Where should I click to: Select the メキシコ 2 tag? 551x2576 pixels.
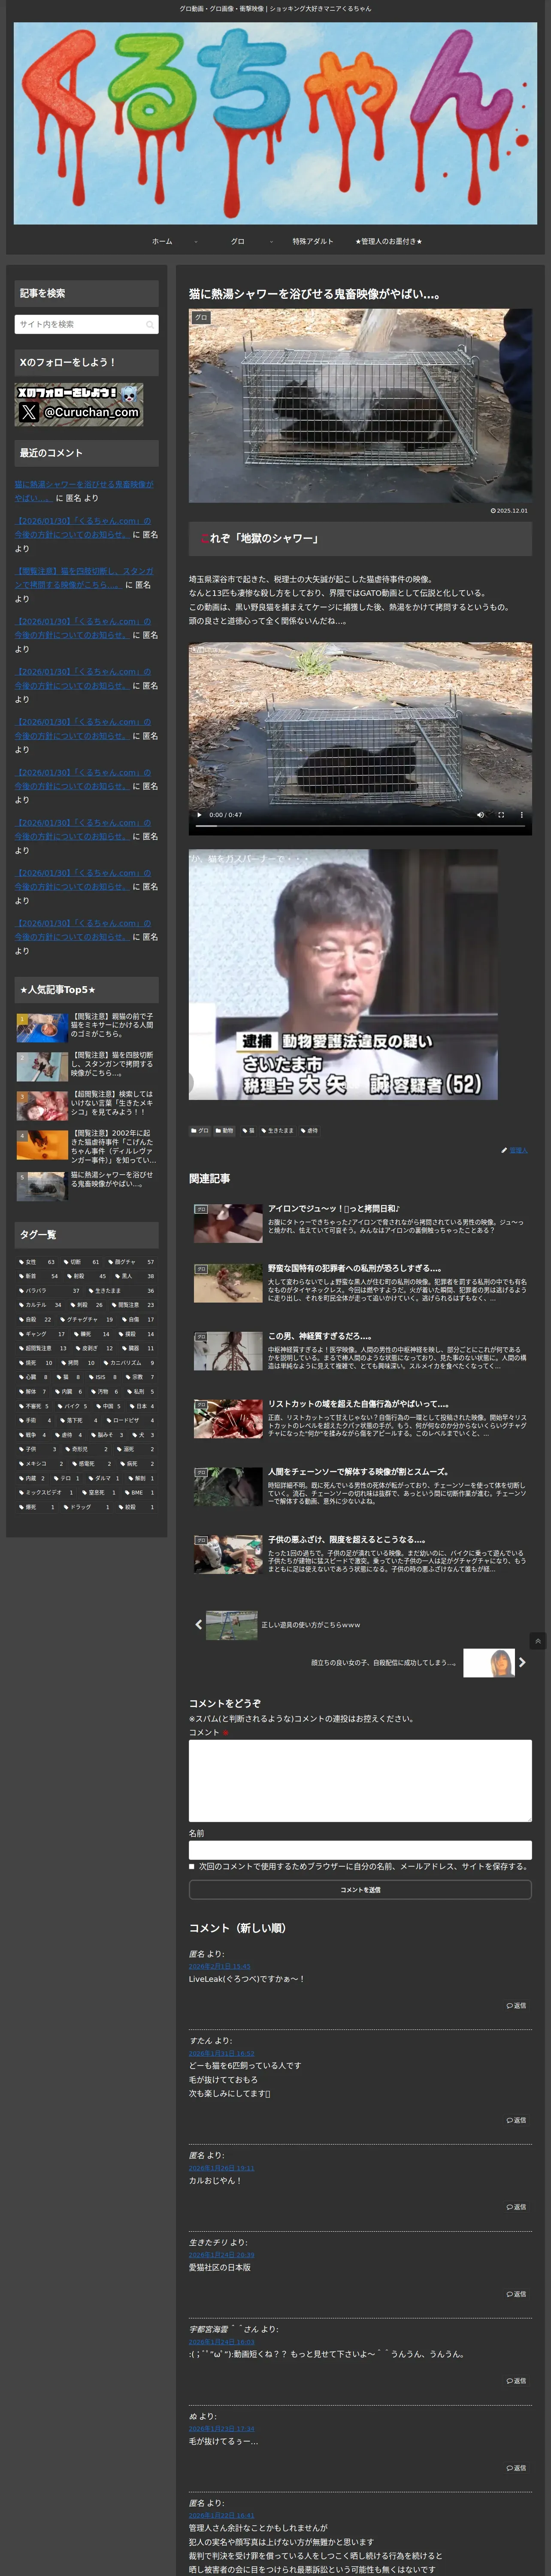tap(41, 1464)
